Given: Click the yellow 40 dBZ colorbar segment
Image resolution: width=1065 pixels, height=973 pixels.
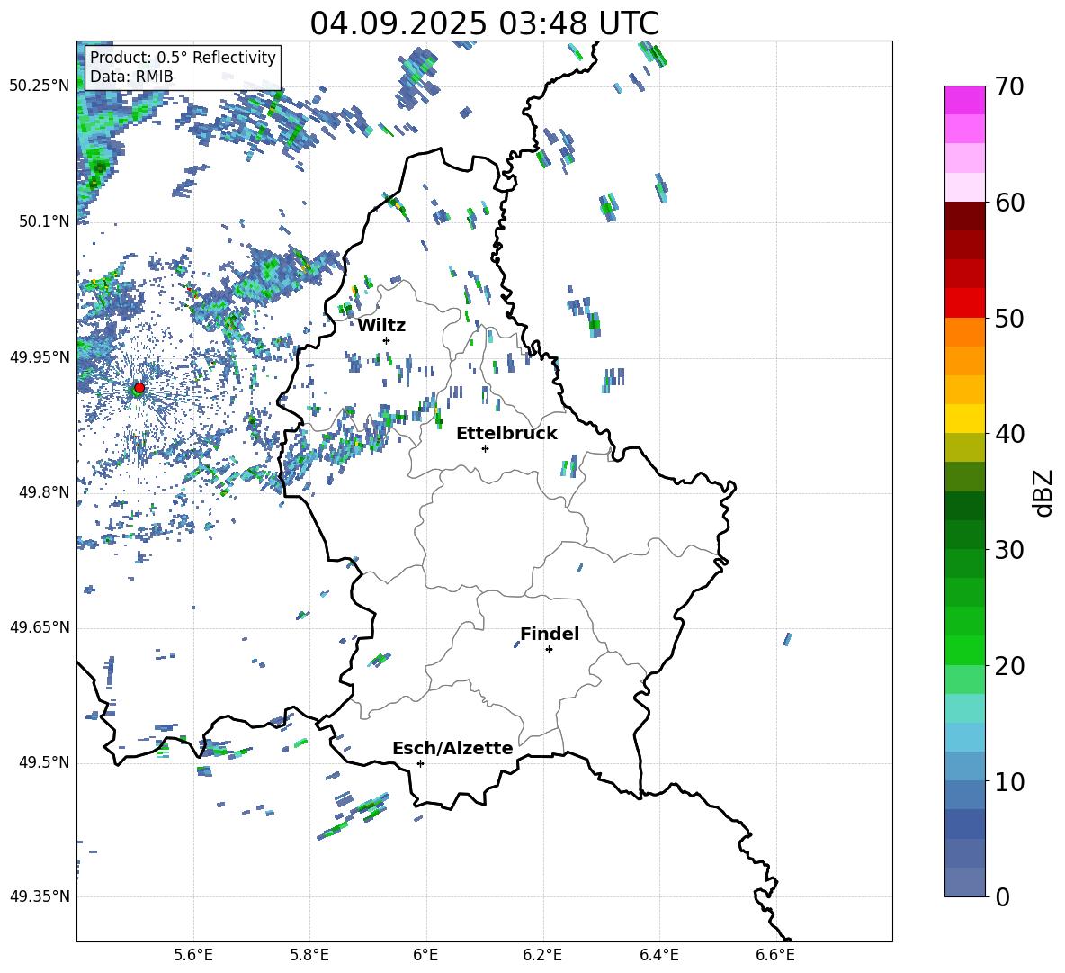Looking at the screenshot, I should [x=964, y=419].
